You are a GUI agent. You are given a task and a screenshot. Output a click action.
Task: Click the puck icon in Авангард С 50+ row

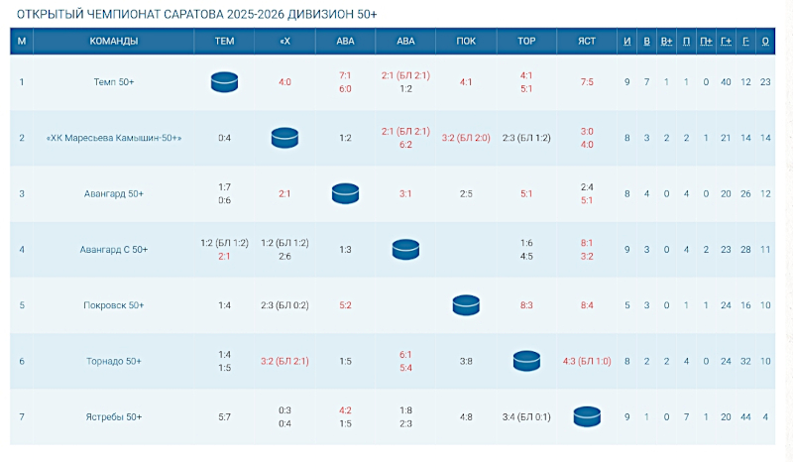(405, 249)
